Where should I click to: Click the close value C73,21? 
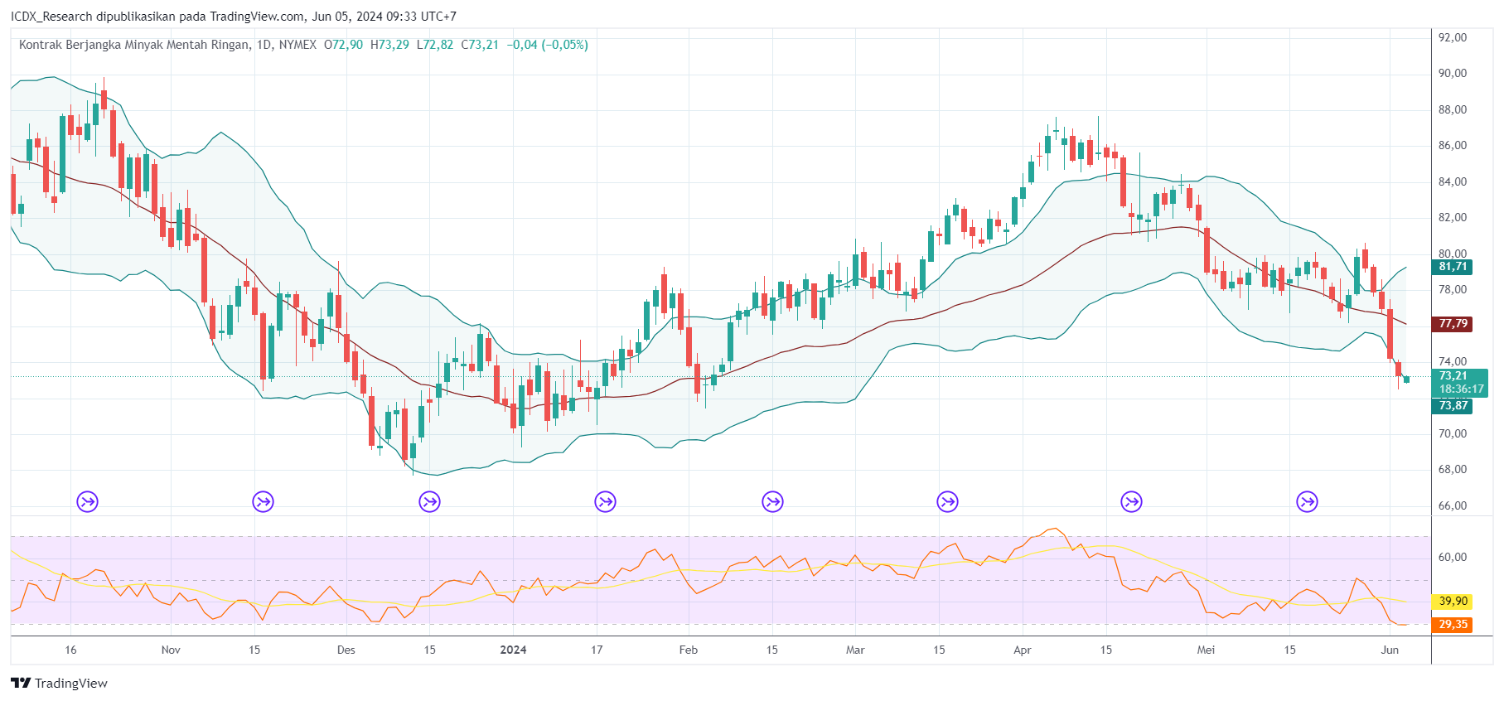(480, 45)
